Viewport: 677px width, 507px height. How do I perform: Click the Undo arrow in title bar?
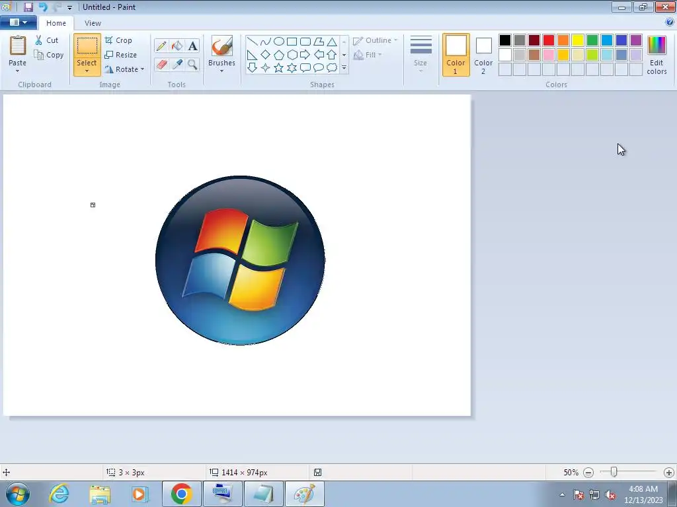(43, 7)
